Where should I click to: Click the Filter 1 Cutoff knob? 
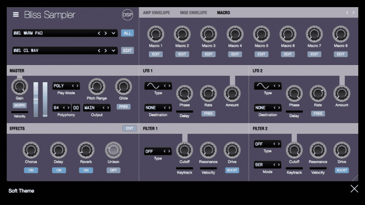pyautogui.click(x=184, y=150)
